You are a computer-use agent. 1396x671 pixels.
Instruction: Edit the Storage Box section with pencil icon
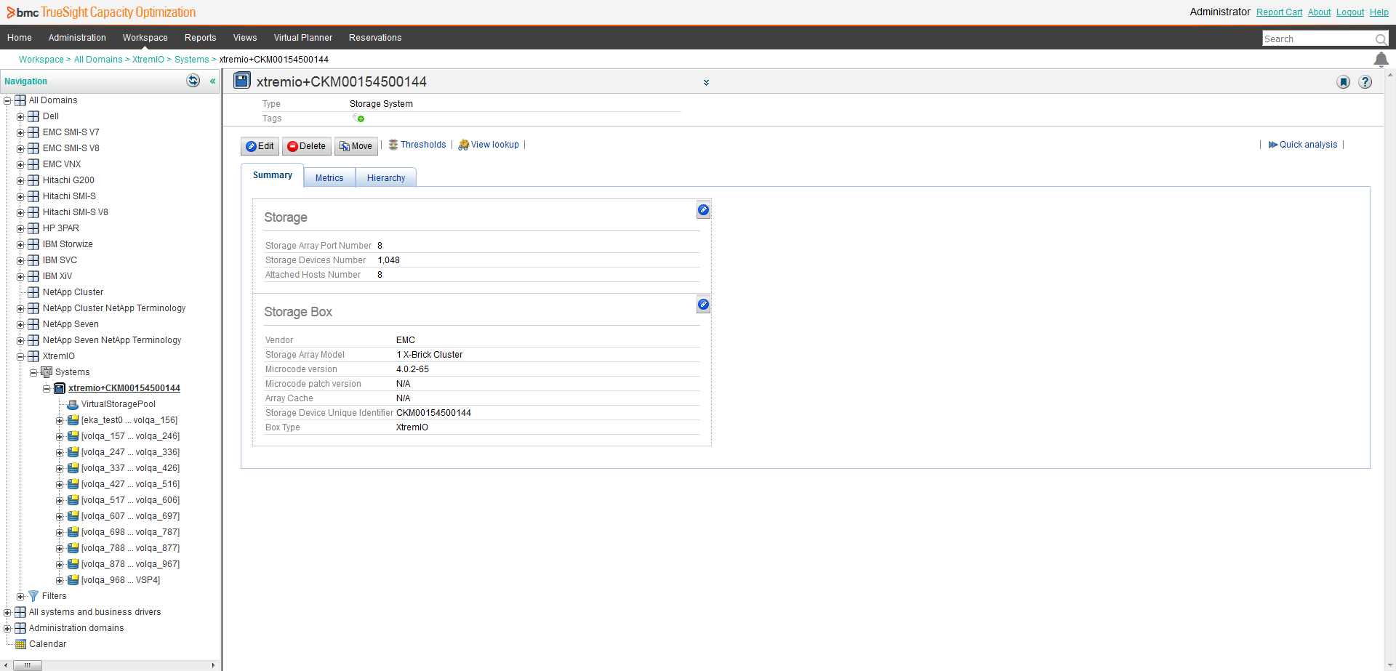[x=703, y=305]
